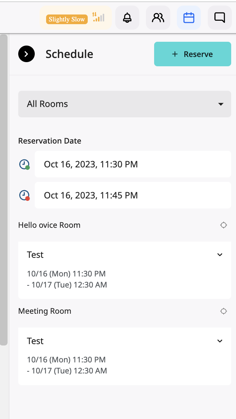Locate Meeting Room target icon
Image resolution: width=236 pixels, height=419 pixels.
[x=224, y=311]
